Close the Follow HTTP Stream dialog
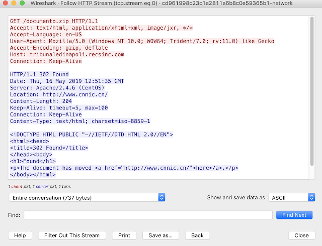Image resolution: width=322 pixels, height=246 pixels. (301, 235)
